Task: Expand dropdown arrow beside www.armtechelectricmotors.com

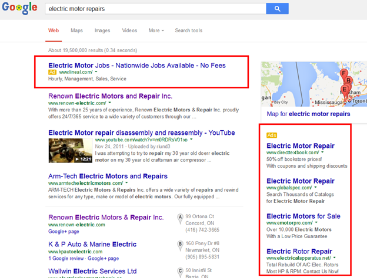Action: tap(126, 183)
